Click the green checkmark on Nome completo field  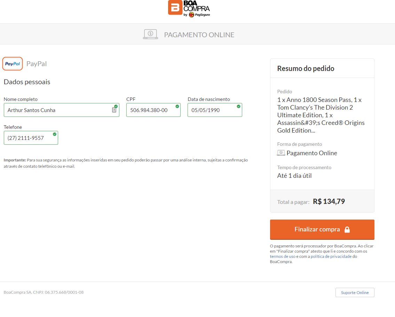pyautogui.click(x=116, y=106)
